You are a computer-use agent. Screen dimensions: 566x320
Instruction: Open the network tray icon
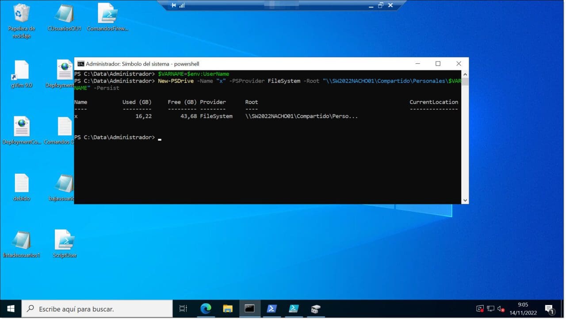[x=490, y=309]
